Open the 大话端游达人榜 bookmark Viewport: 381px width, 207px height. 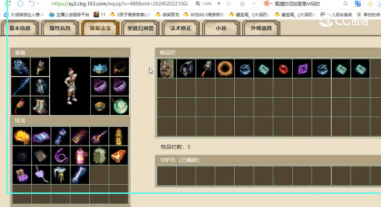24,14
